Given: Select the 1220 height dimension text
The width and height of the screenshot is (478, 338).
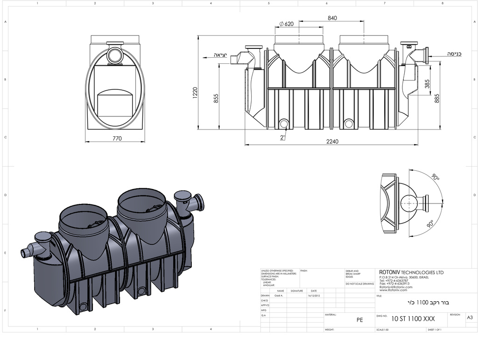Looking at the screenshot, I should [196, 93].
